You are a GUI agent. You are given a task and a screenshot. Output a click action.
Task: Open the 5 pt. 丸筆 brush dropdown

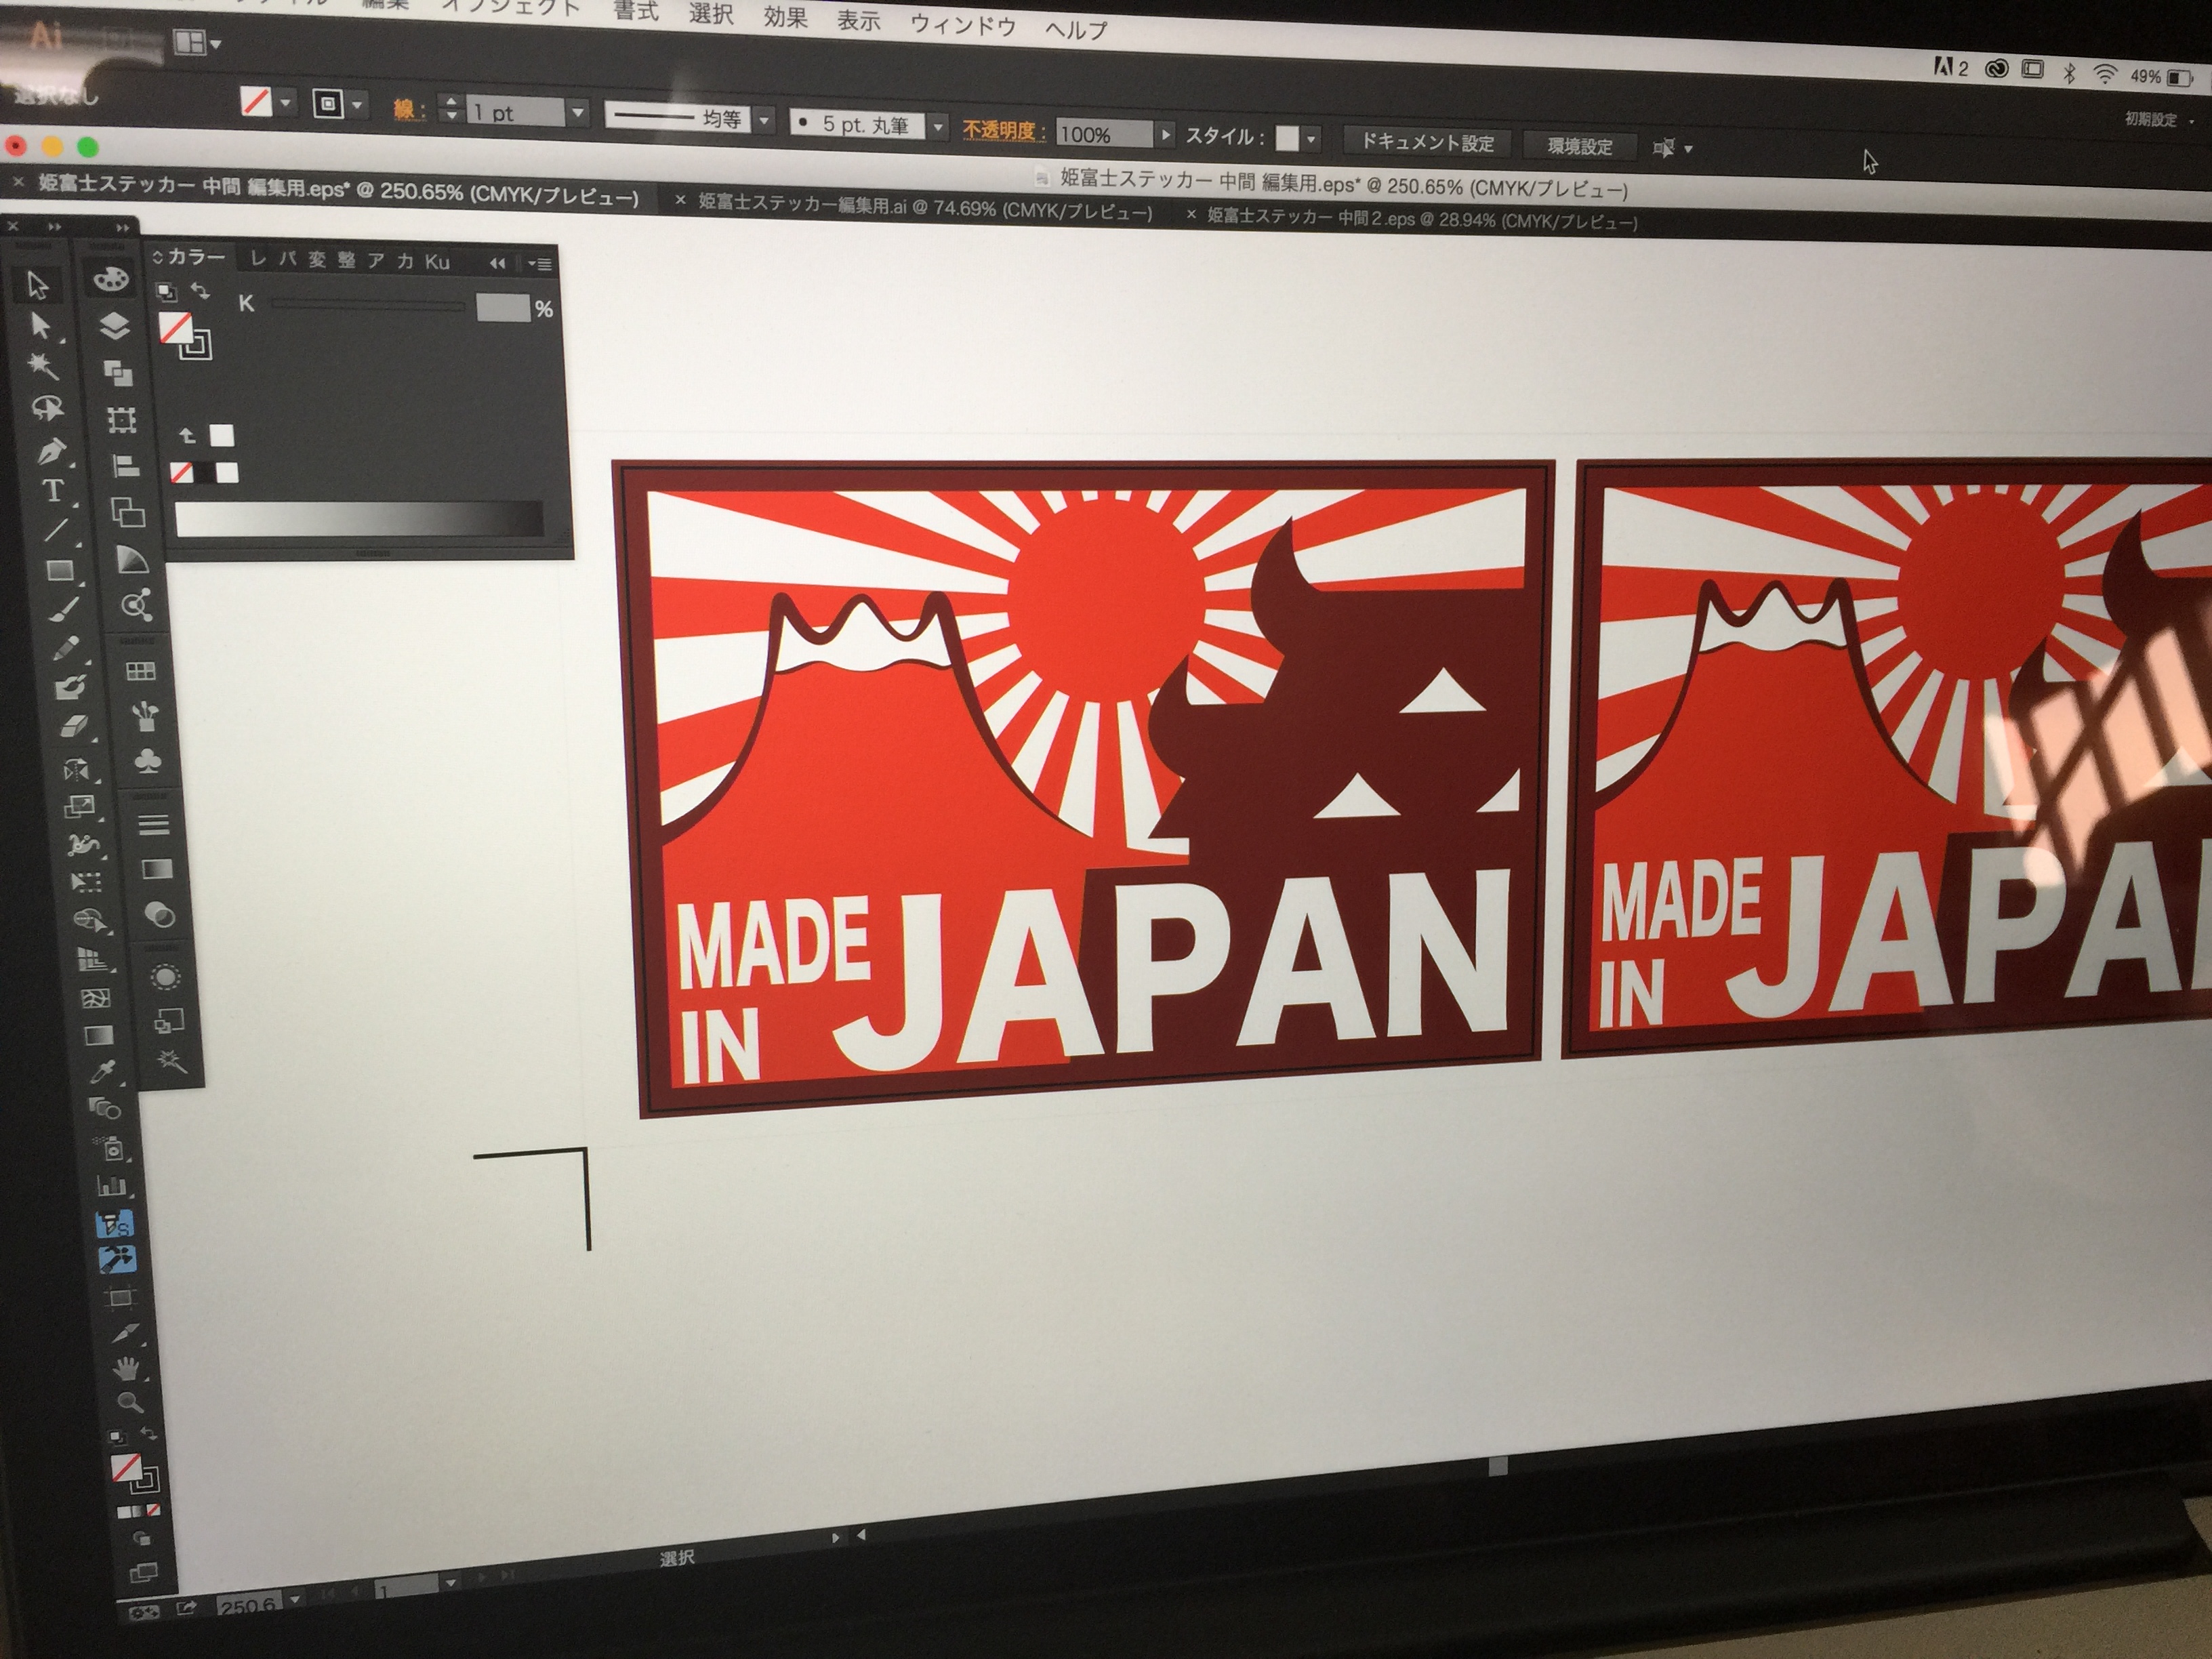[938, 127]
